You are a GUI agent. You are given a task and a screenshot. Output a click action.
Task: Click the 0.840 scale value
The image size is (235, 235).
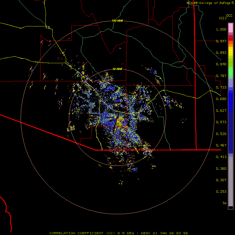point(221,64)
